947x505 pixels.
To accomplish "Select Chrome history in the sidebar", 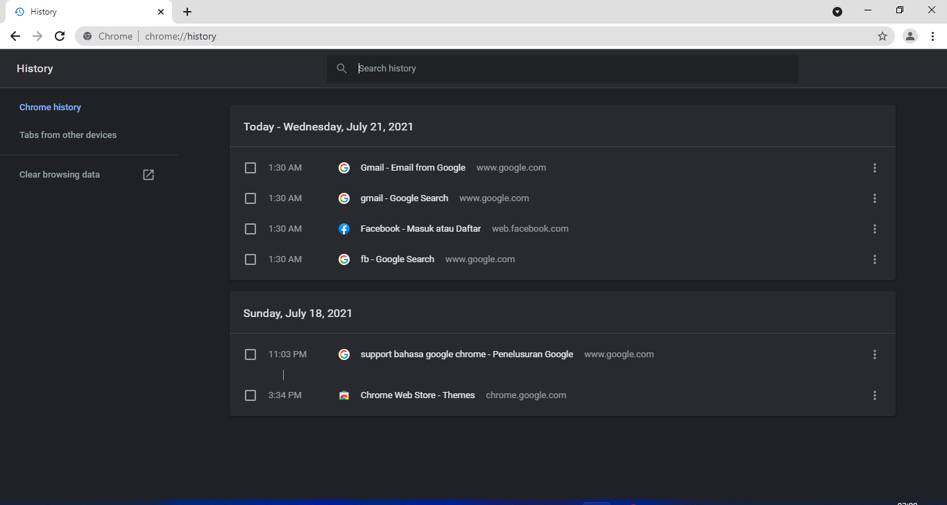I will [50, 107].
